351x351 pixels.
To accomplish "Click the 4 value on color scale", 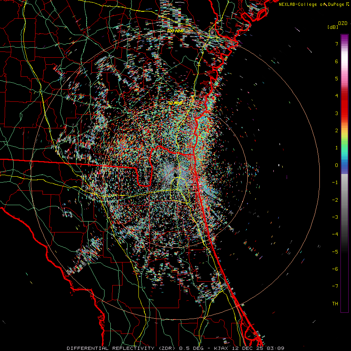I will point(337,96).
